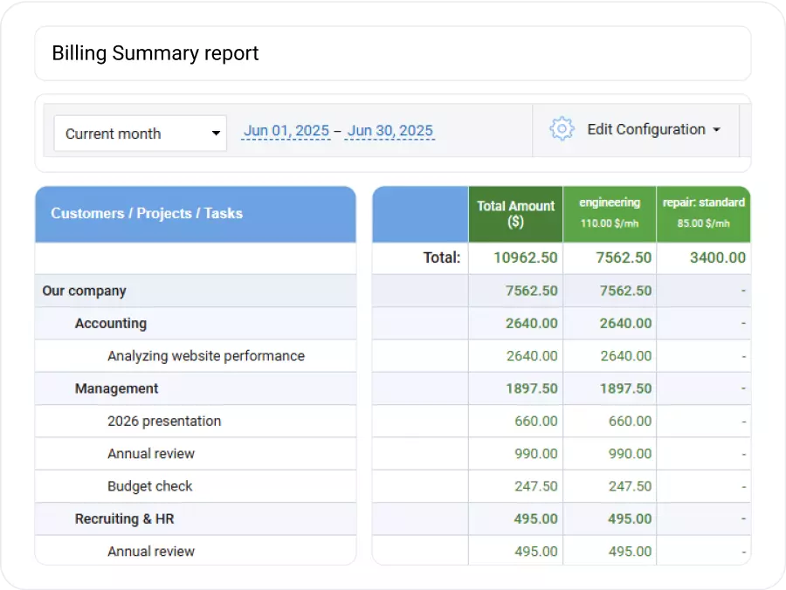Click Accounting project total amount 2640.00
786x590 pixels.
pyautogui.click(x=531, y=324)
